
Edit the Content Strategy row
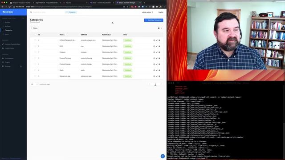[x=157, y=64]
